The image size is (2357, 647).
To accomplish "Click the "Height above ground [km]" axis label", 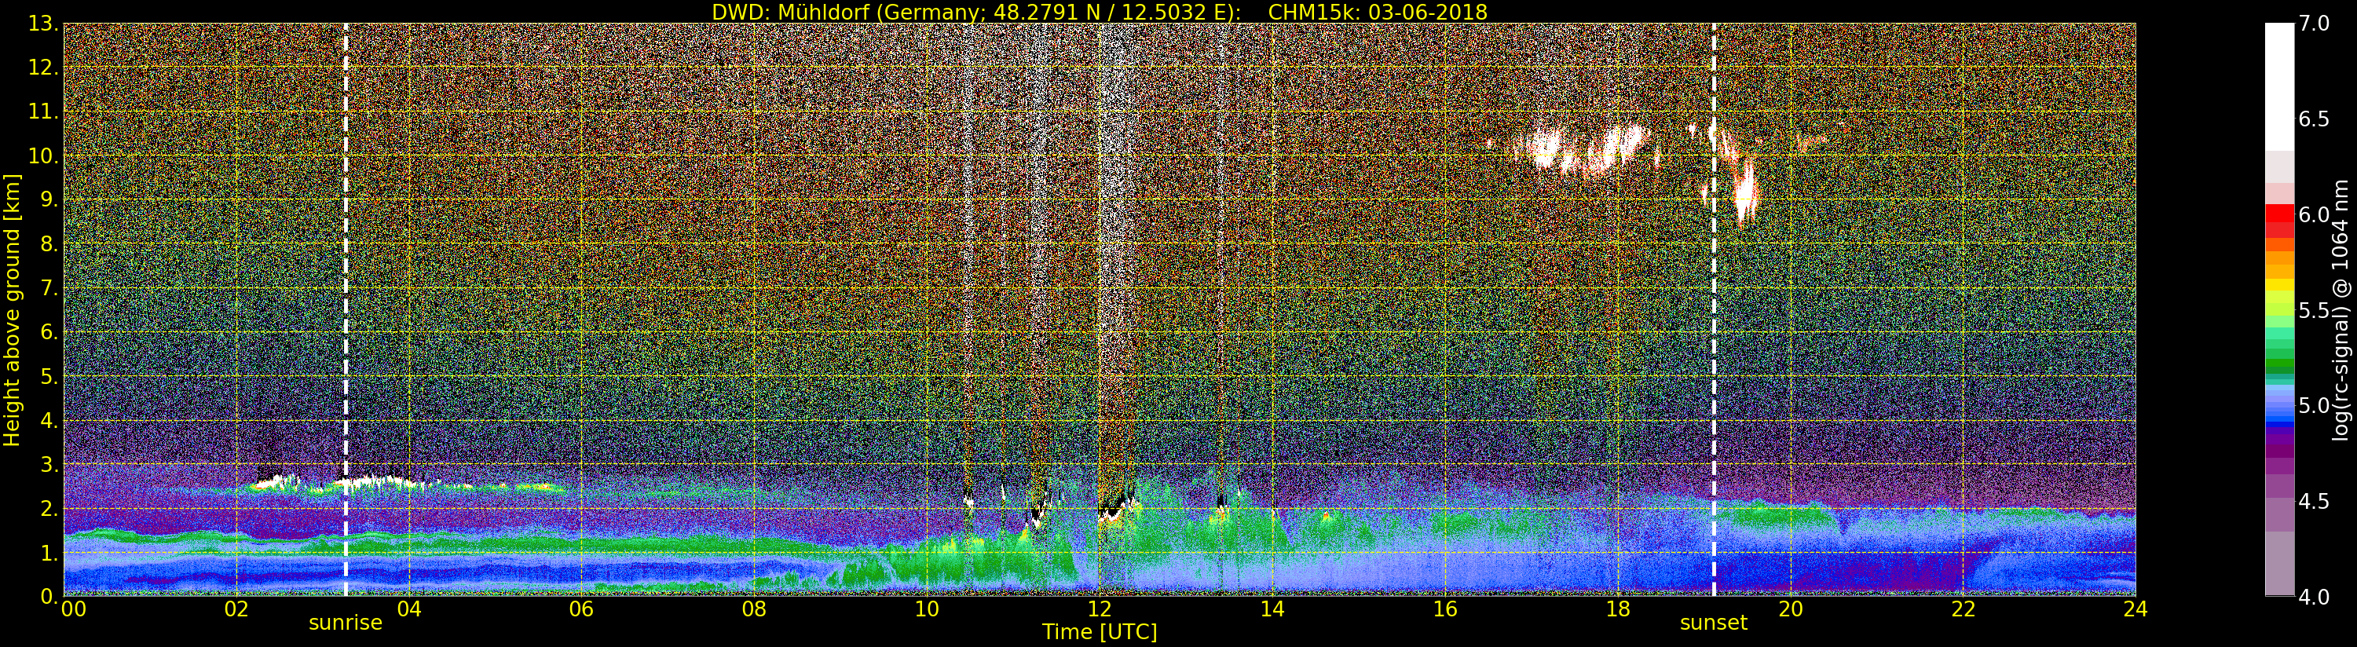I will pos(12,310).
